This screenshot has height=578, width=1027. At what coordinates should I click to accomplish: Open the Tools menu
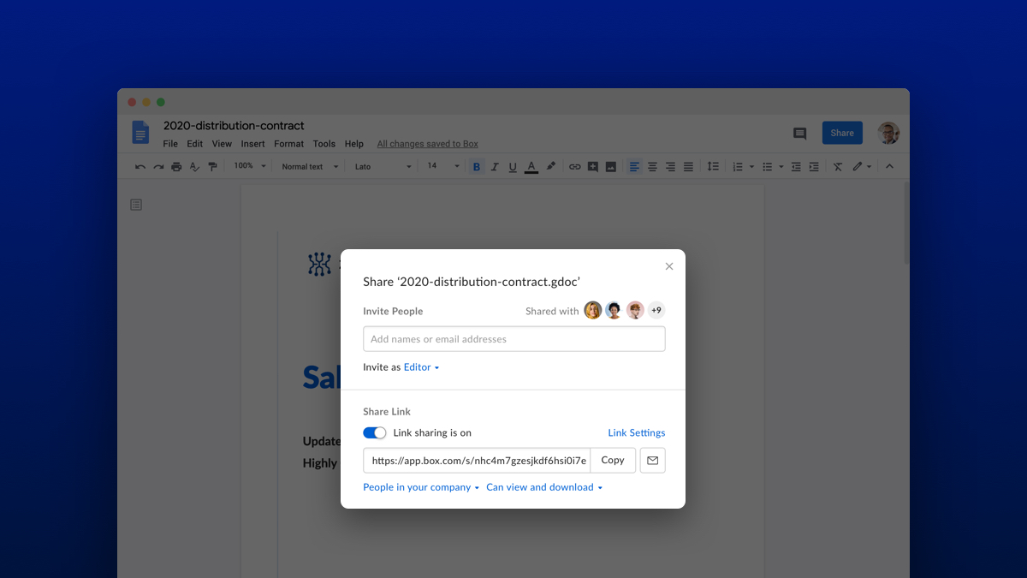(324, 144)
